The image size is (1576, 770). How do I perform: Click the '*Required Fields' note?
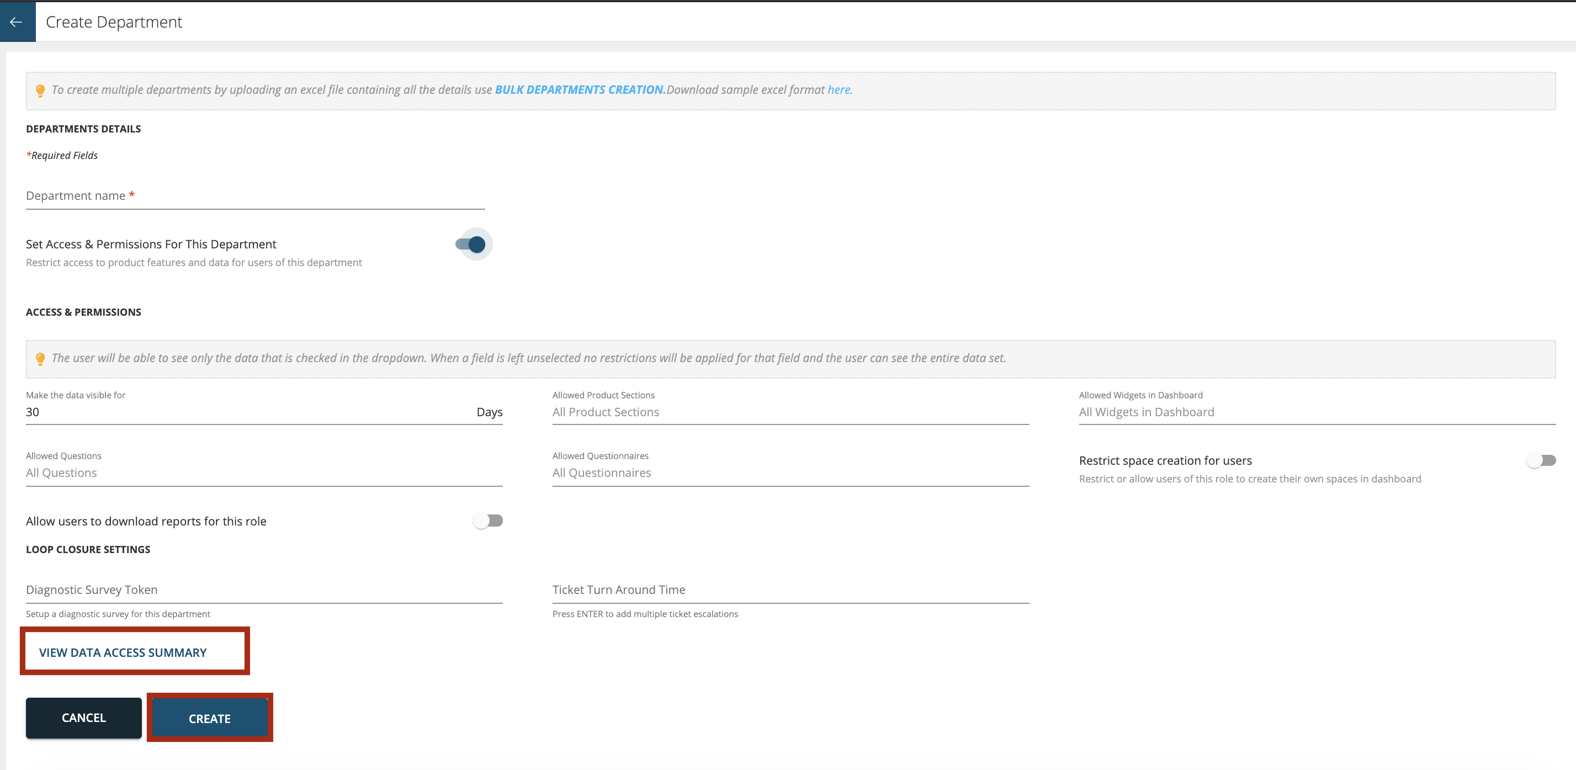click(x=62, y=155)
